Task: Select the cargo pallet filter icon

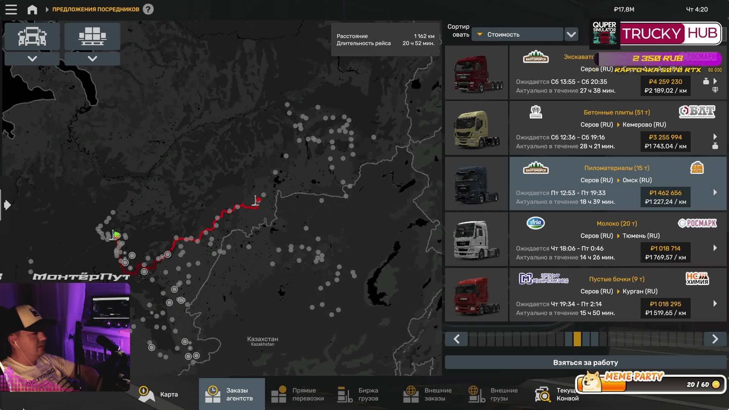Action: [92, 36]
